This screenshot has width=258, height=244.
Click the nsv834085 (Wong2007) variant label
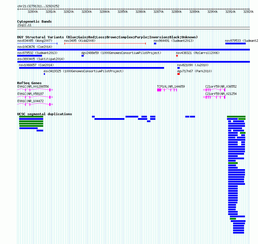pos(35,41)
